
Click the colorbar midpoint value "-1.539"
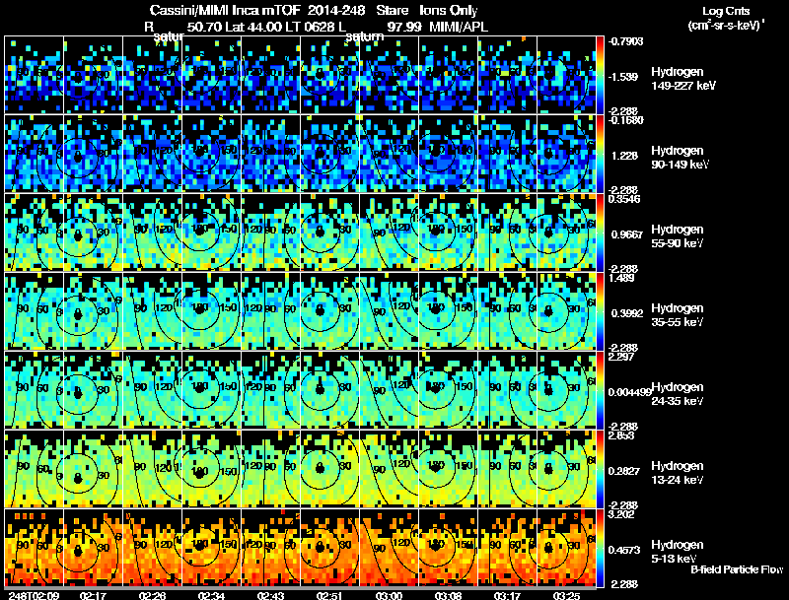622,77
